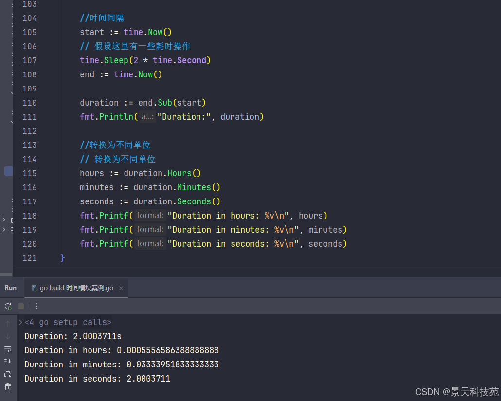Click the Duration in seconds output line
The height and width of the screenshot is (401, 501).
(x=97, y=378)
